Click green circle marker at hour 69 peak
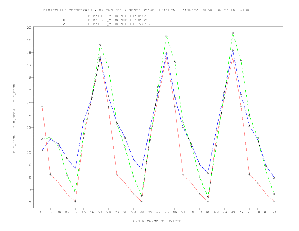The height and width of the screenshot is (231, 299). (233, 33)
